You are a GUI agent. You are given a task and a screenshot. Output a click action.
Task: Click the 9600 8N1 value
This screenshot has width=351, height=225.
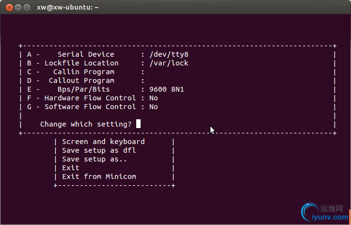point(167,89)
